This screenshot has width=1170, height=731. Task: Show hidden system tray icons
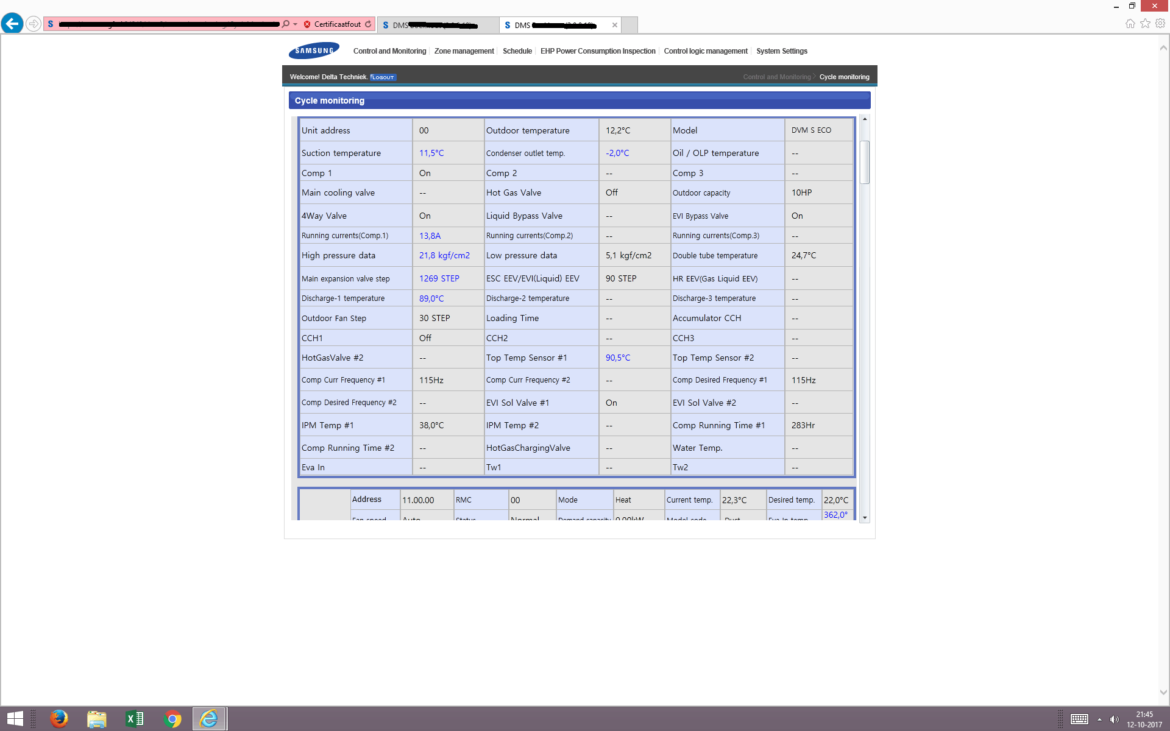click(x=1099, y=719)
